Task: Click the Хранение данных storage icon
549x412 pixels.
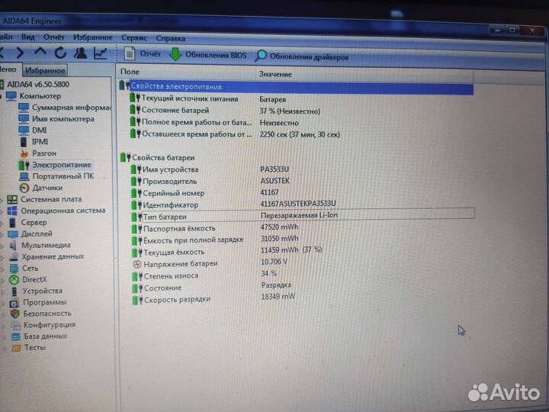Action: (x=14, y=257)
